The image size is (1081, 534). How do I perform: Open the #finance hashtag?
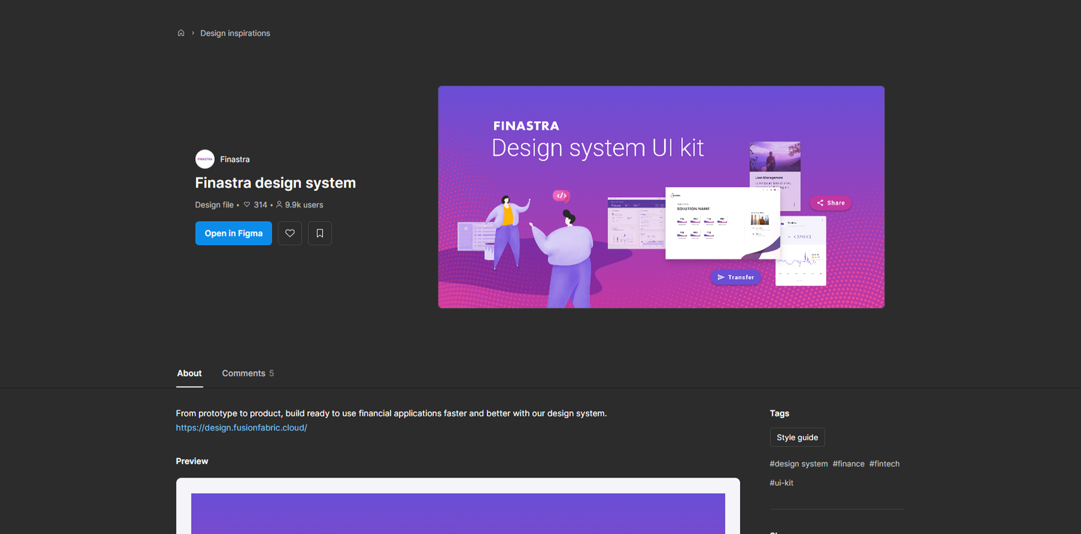tap(848, 464)
